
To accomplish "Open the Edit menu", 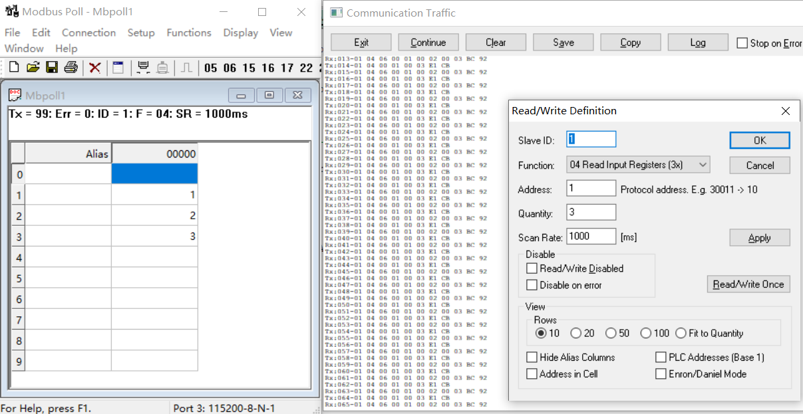I will tap(41, 33).
